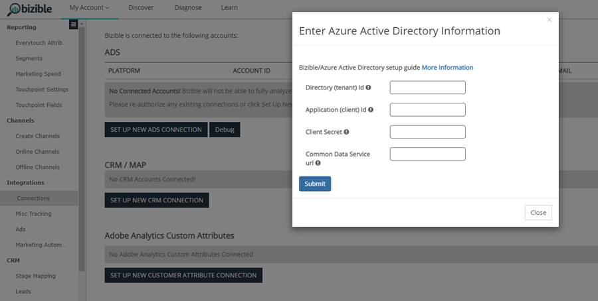This screenshot has width=598, height=301.
Task: Open Stage Mapping under CRM
Action: [35, 276]
